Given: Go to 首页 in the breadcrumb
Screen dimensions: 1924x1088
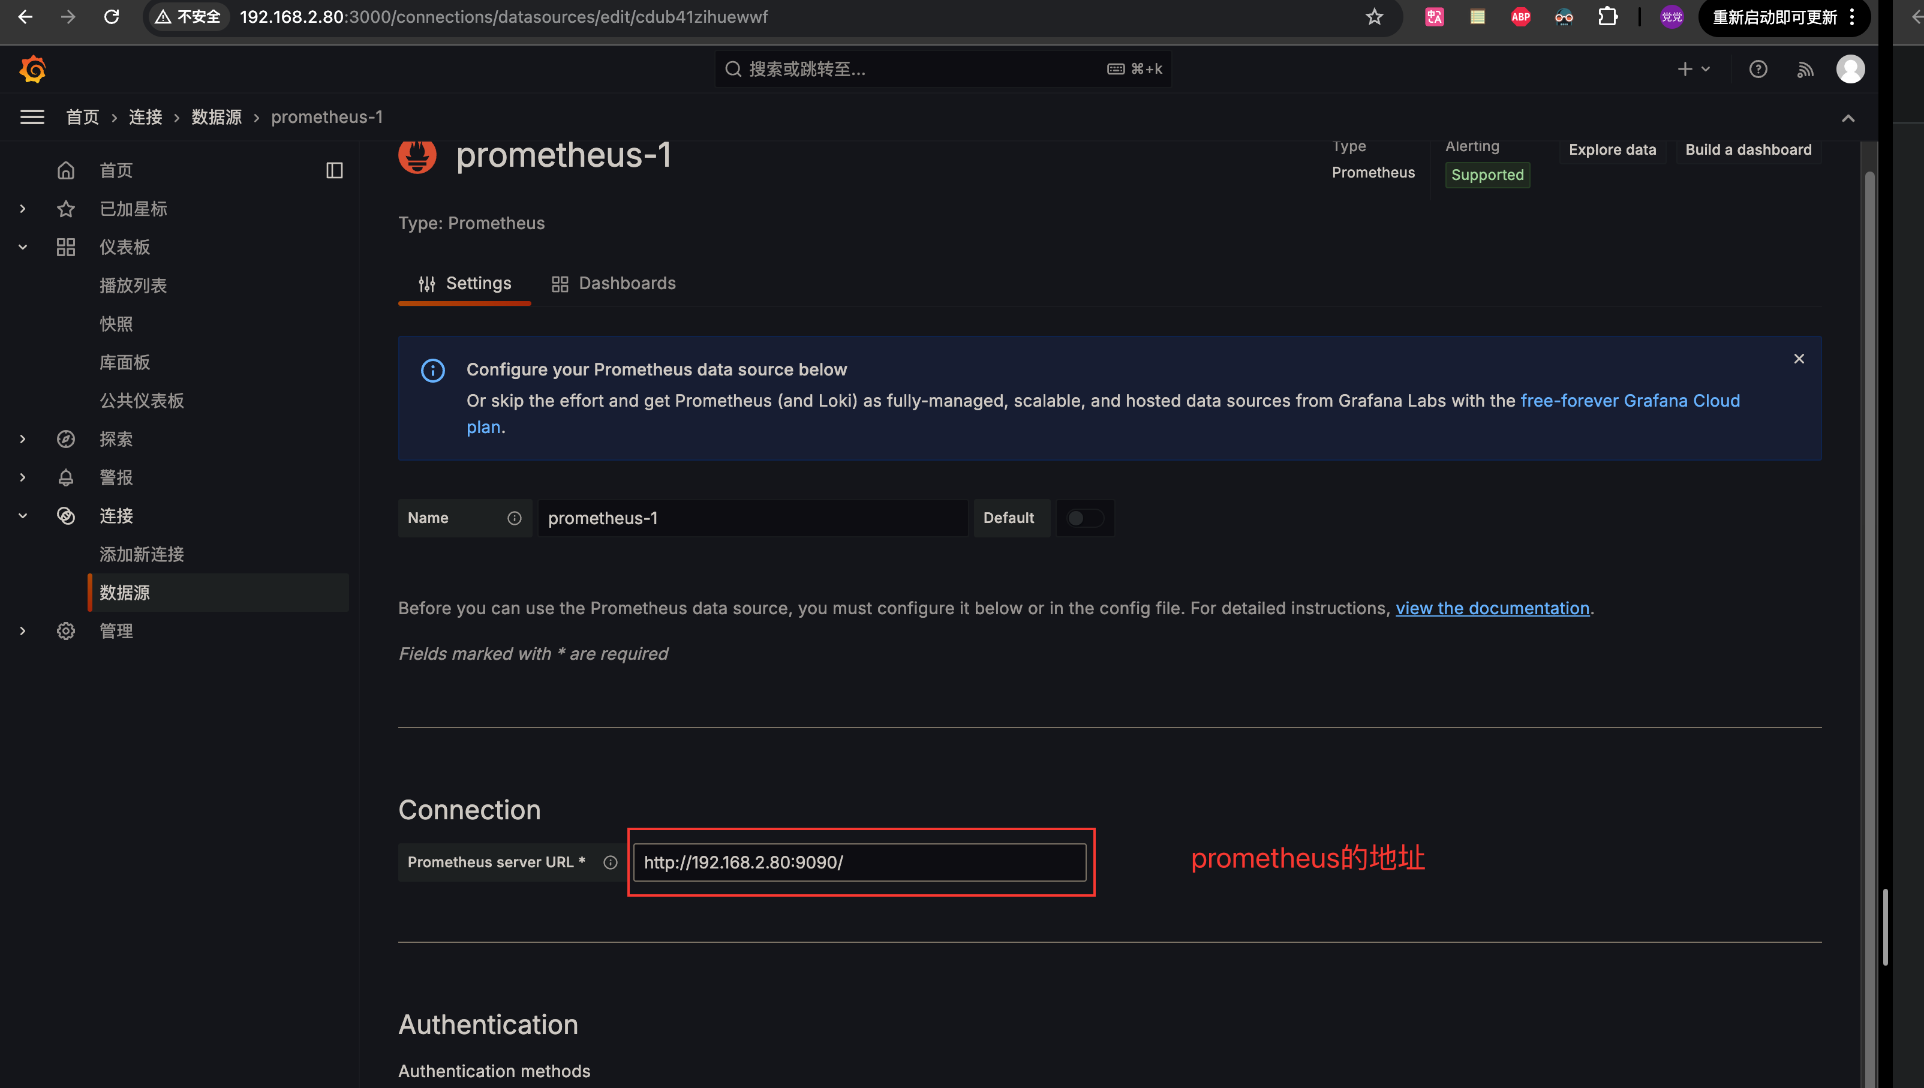Looking at the screenshot, I should pos(82,116).
